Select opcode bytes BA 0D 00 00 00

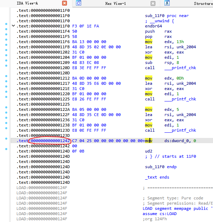point(89,78)
